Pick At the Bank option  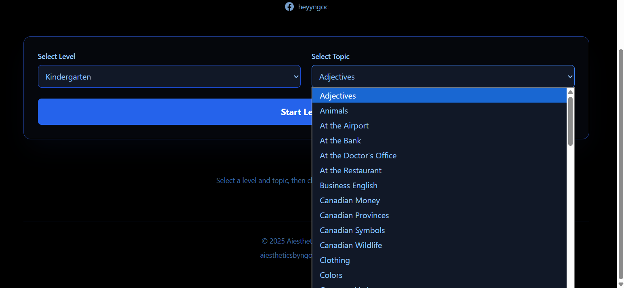[340, 141]
